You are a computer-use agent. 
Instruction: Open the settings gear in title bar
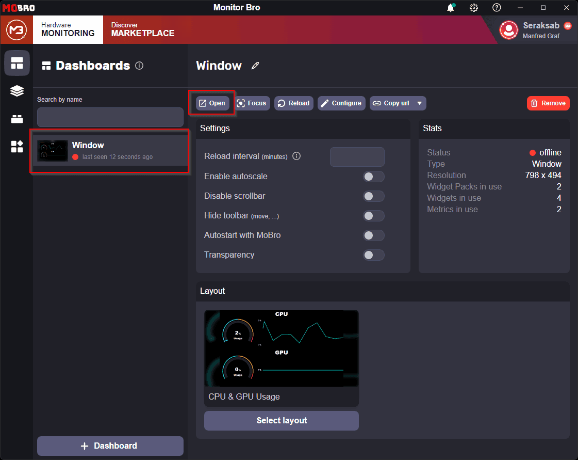pos(474,8)
